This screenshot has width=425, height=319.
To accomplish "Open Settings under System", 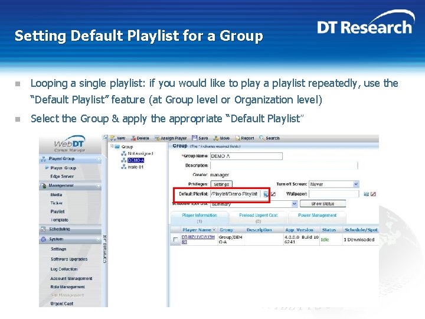I will 58,249.
